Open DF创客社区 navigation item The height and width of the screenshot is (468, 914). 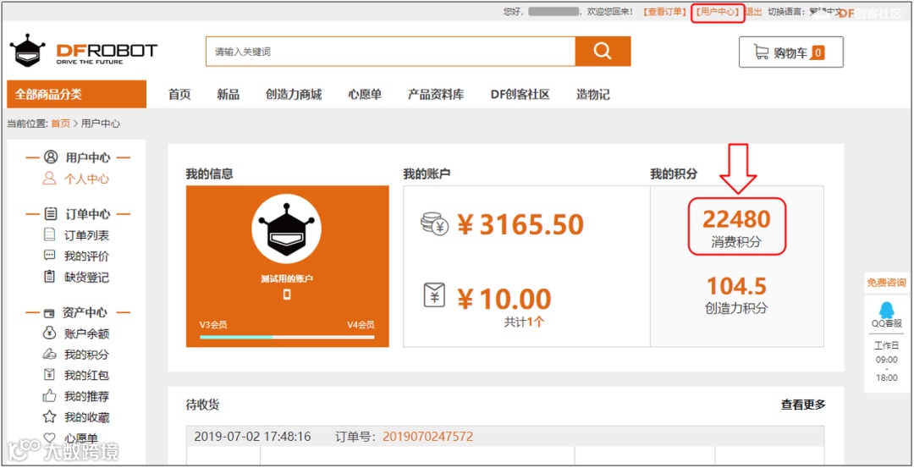[520, 95]
